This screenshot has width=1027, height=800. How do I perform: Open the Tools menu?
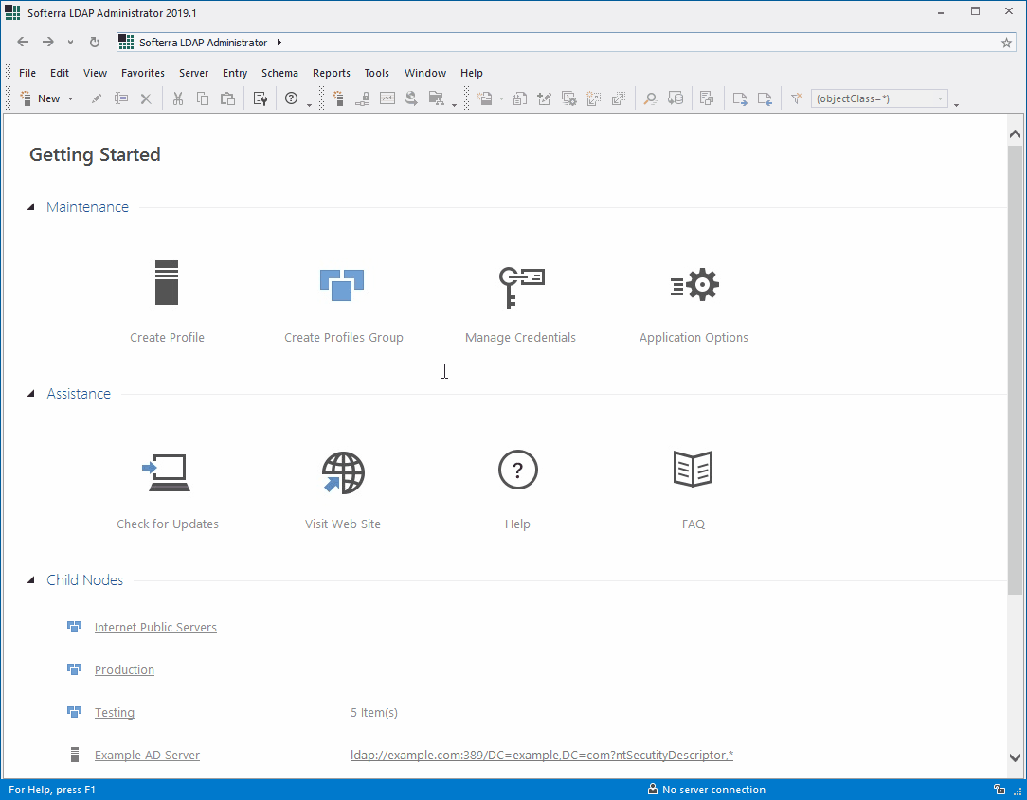point(377,73)
